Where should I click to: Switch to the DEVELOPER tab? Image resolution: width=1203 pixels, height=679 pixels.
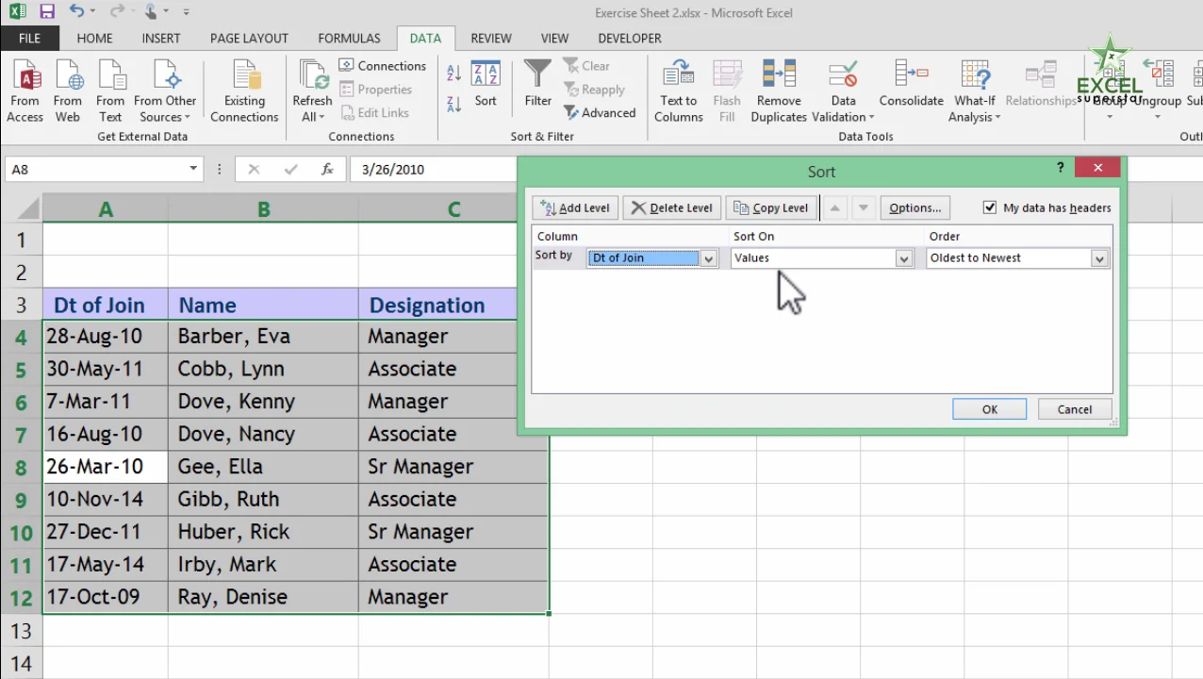(630, 39)
